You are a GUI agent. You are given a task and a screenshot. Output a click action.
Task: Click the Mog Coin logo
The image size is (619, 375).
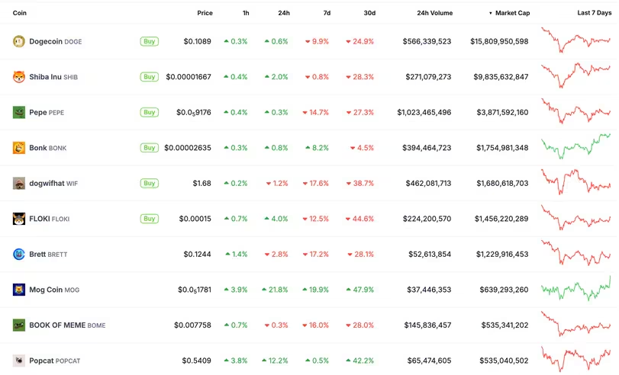(19, 290)
